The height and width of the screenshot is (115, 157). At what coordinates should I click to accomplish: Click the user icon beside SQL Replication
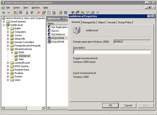pyautogui.click(x=49, y=27)
